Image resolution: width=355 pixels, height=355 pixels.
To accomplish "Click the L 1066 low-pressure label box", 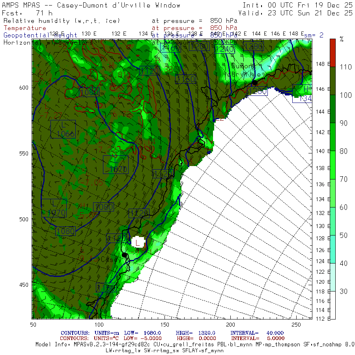I will click(63, 129).
